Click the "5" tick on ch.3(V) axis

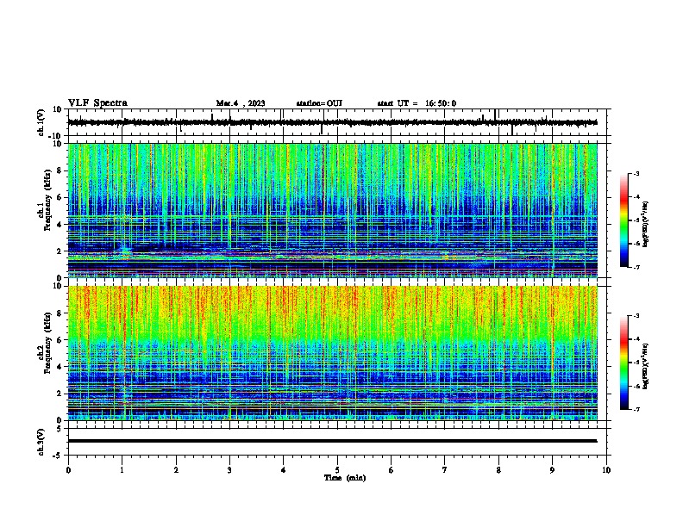tap(60, 428)
